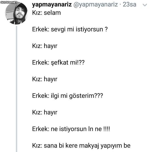
Task: Click the bold yapmayanariz display name
Action: [x=52, y=5]
